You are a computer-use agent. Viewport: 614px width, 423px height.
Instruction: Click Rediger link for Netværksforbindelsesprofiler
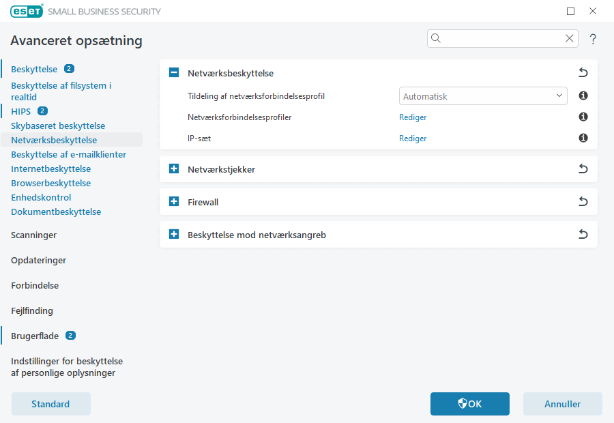(413, 117)
